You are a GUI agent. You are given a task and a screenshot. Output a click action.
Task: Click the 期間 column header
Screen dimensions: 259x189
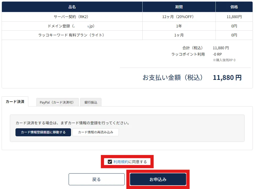click(179, 7)
